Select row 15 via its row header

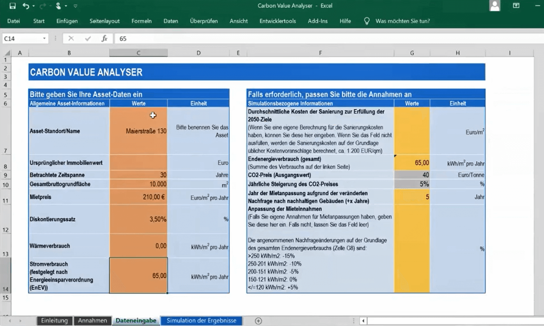(5, 298)
